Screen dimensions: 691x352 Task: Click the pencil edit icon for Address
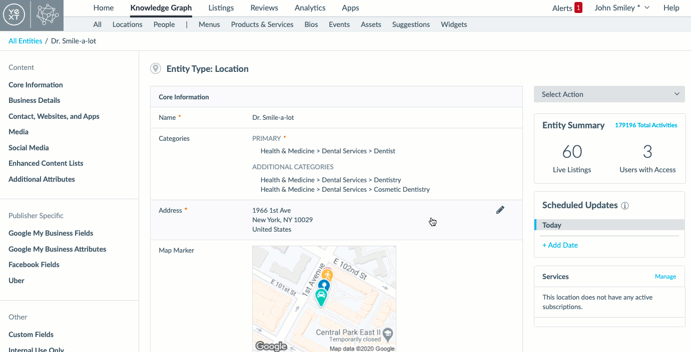tap(500, 210)
